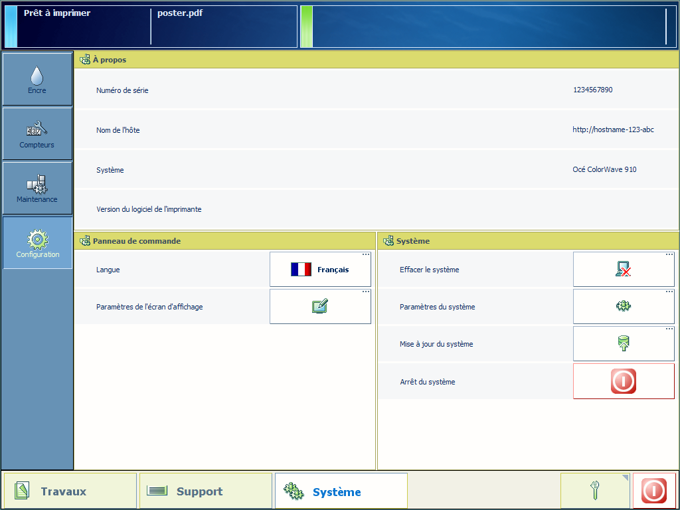Image resolution: width=680 pixels, height=510 pixels.
Task: Click the Nom de l'hôte label
Action: [x=118, y=130]
